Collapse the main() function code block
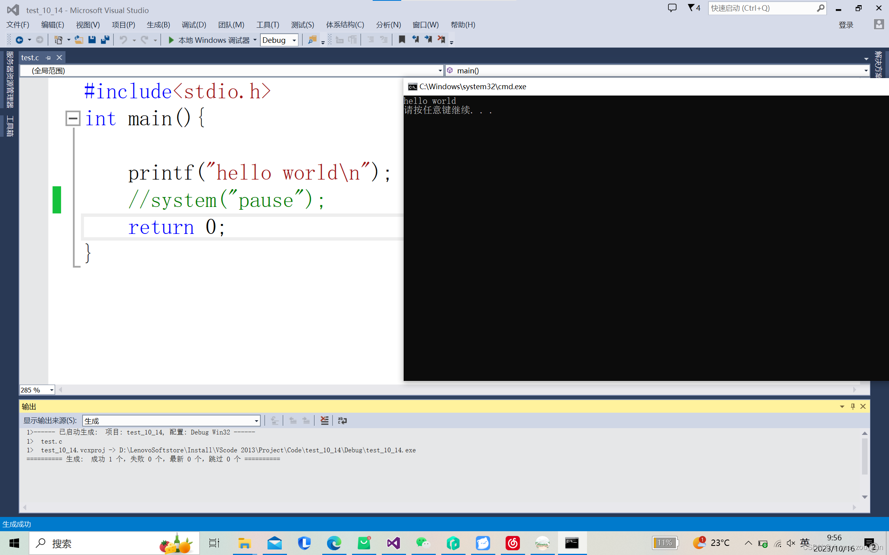The width and height of the screenshot is (889, 555). (73, 118)
